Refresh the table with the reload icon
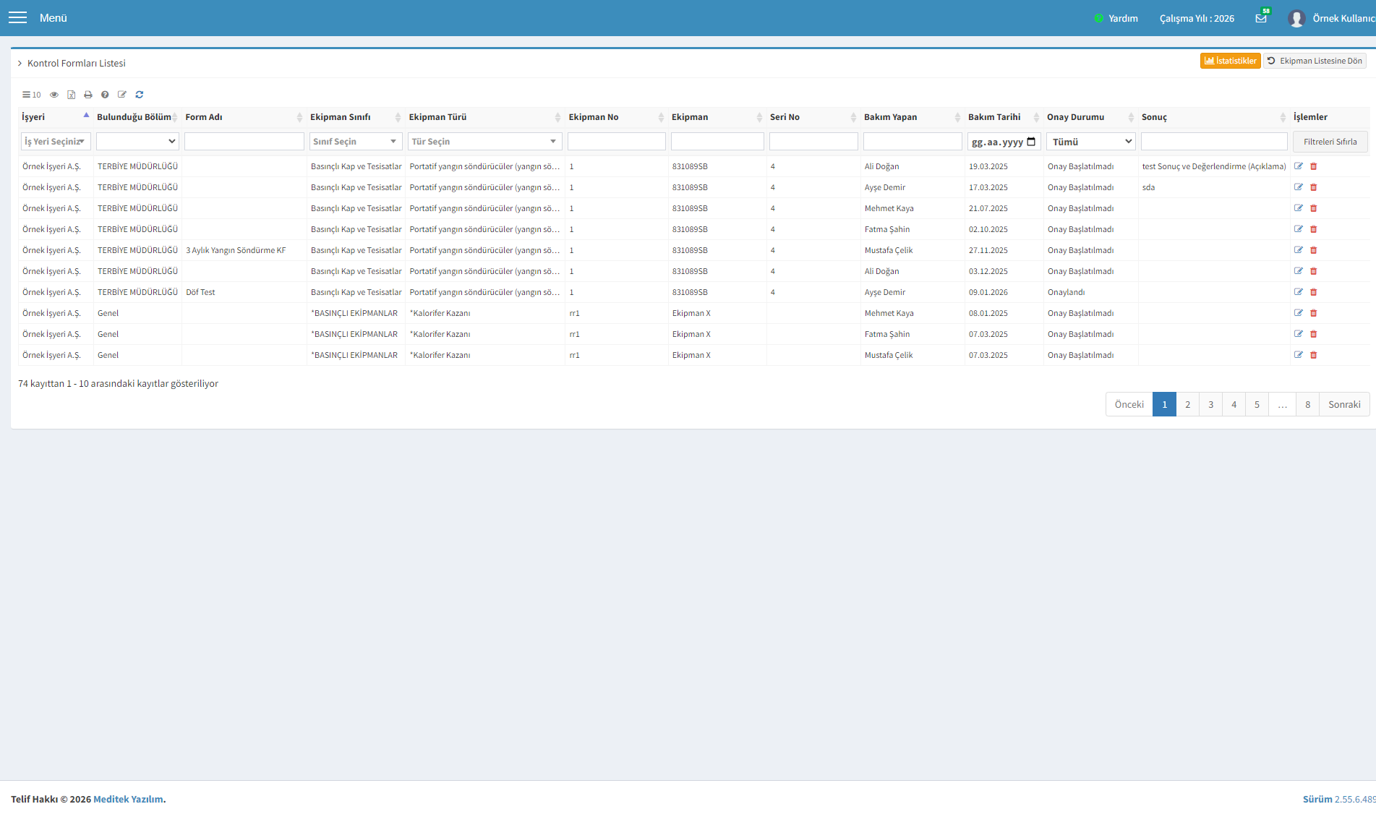Image resolution: width=1376 pixels, height=817 pixels. tap(140, 95)
